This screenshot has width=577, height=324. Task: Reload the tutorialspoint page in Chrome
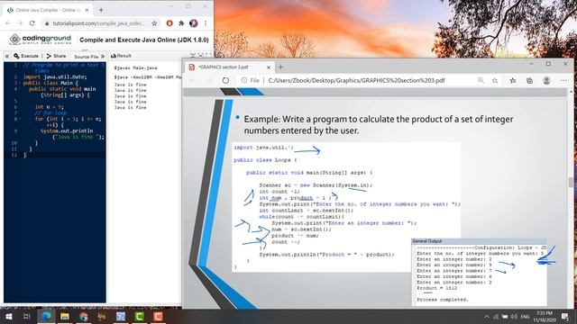pyautogui.click(x=32, y=23)
